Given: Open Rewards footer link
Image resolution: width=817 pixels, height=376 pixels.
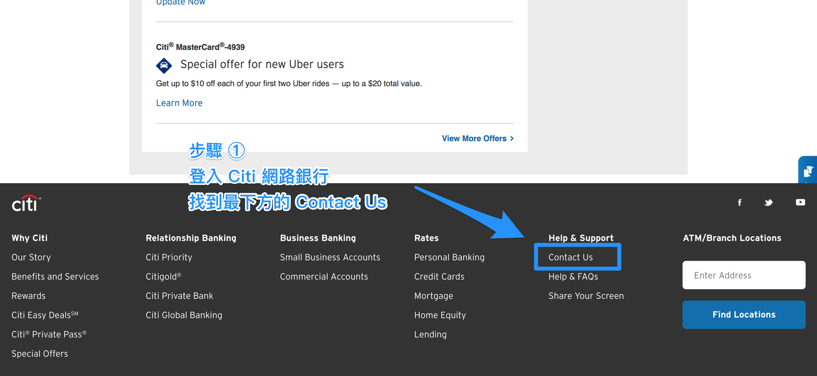Looking at the screenshot, I should 29,296.
